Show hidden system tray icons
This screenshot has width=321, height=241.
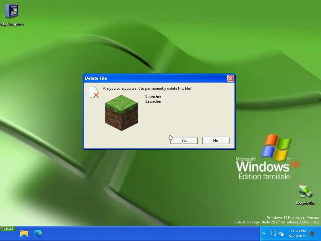pyautogui.click(x=264, y=233)
